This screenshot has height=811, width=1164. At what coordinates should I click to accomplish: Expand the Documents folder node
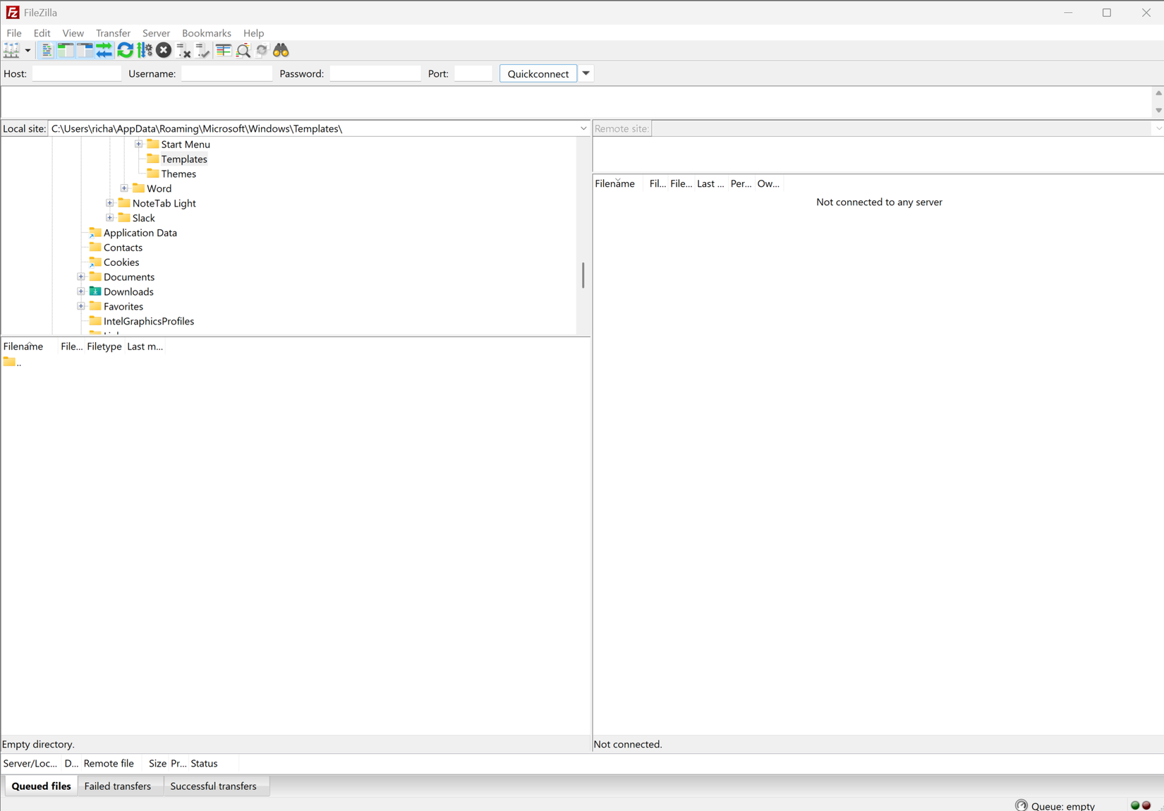(80, 276)
